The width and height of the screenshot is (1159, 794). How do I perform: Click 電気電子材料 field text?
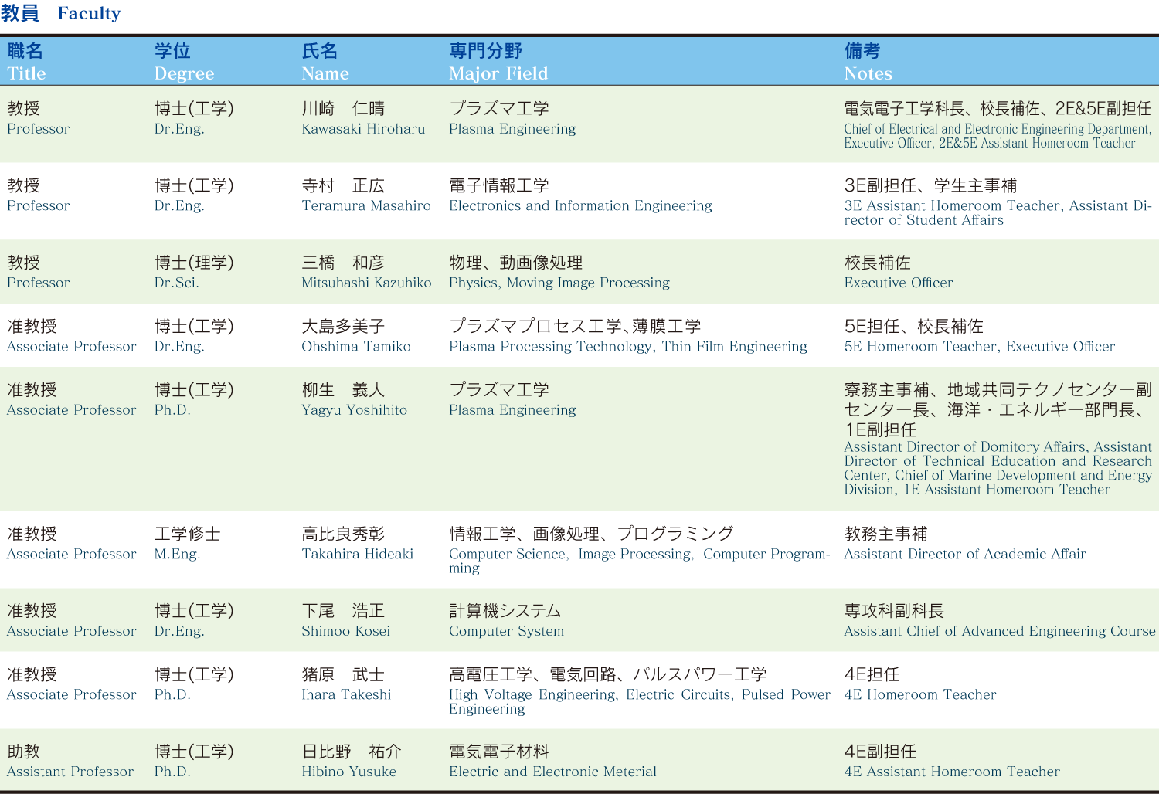click(499, 752)
